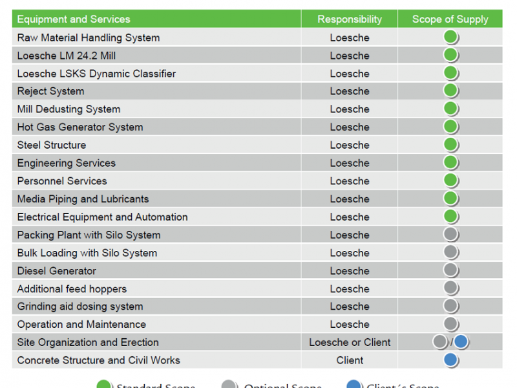Select the Personnel Services text
Screen dimensions: 517x388
62,181
